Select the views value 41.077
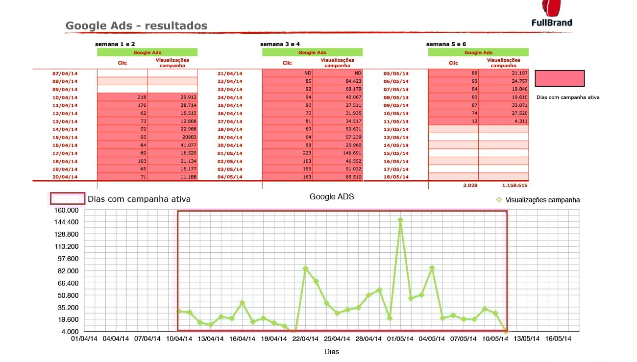Viewport: 637px width, 362px height. coord(188,145)
